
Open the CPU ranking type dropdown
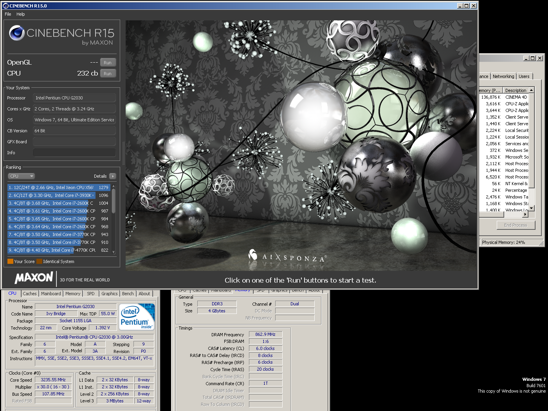[22, 176]
